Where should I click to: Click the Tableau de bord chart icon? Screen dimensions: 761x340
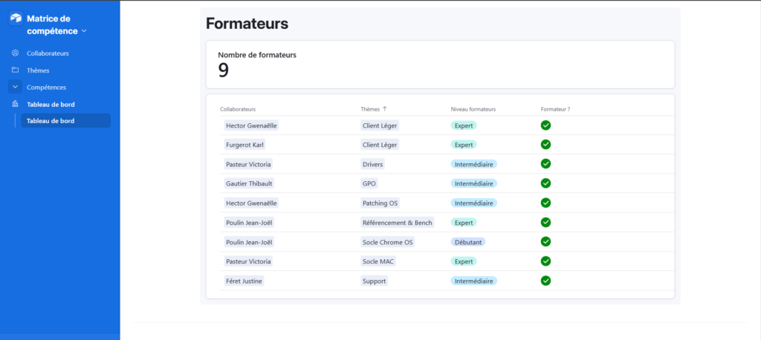tap(15, 104)
